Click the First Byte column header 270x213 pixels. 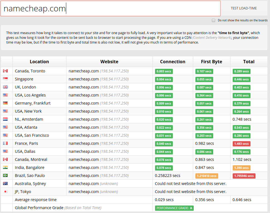click(212, 61)
